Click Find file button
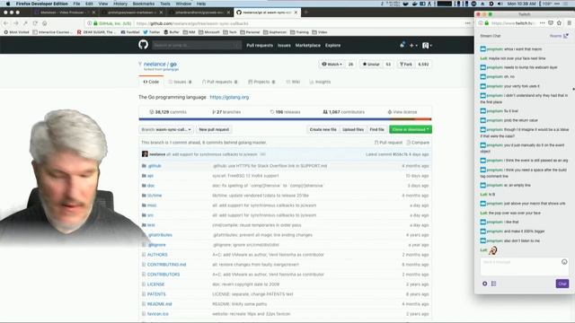Screen dimensions: 575x323 coord(376,129)
